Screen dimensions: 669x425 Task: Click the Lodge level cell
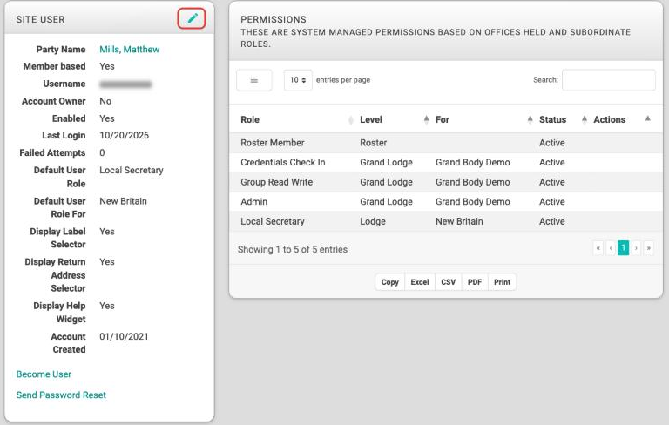(373, 221)
